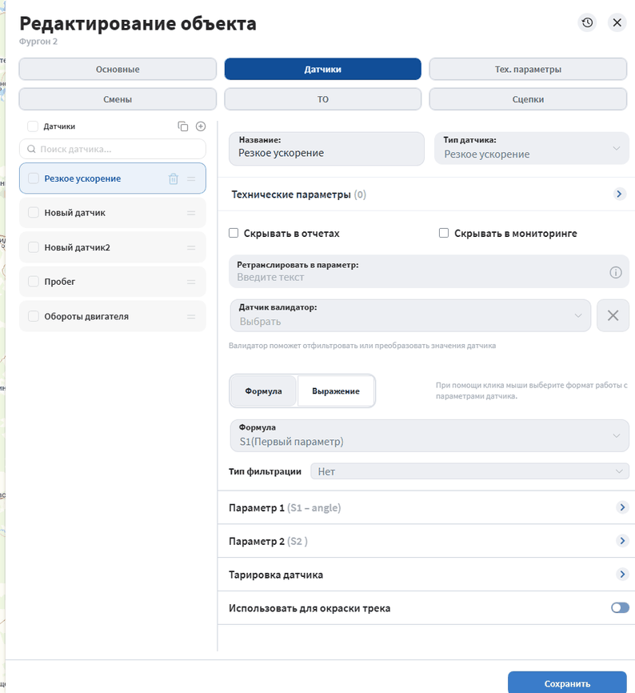Close the object editing dialog
The width and height of the screenshot is (635, 693).
(617, 22)
